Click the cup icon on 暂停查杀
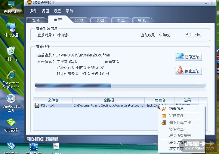 [x=180, y=56]
